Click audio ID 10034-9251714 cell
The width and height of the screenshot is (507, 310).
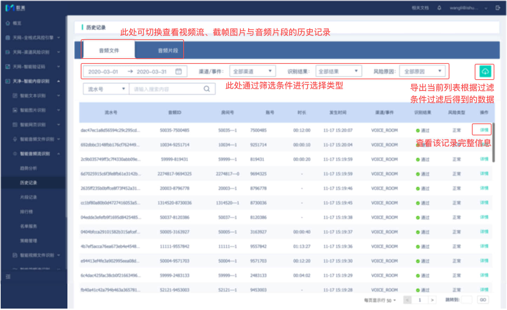pos(175,145)
